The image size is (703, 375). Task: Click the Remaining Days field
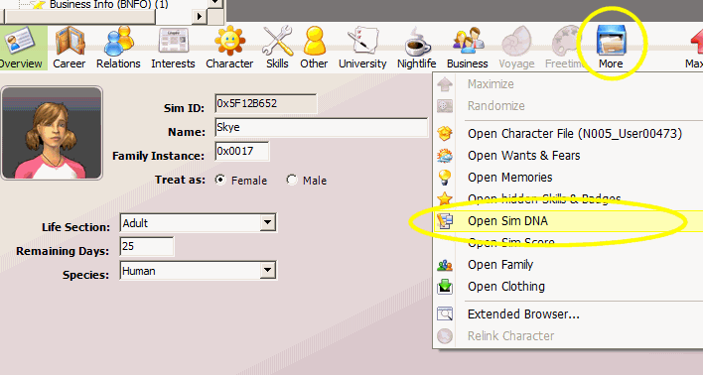click(147, 246)
